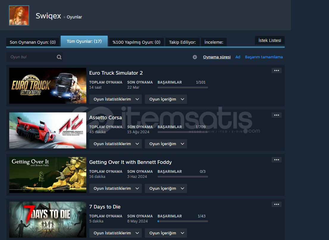Click the 5 dakika playtime value
The width and height of the screenshot is (329, 240).
[x=96, y=221]
